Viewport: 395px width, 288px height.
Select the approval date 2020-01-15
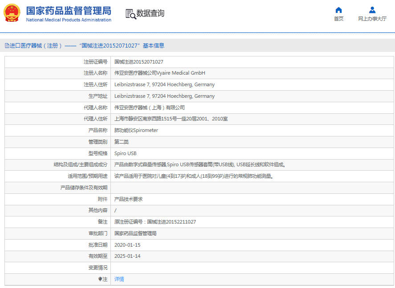(x=127, y=245)
